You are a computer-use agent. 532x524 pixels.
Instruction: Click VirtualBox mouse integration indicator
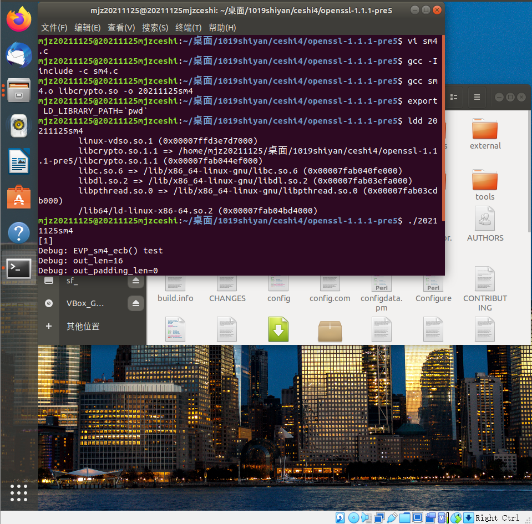click(x=457, y=517)
